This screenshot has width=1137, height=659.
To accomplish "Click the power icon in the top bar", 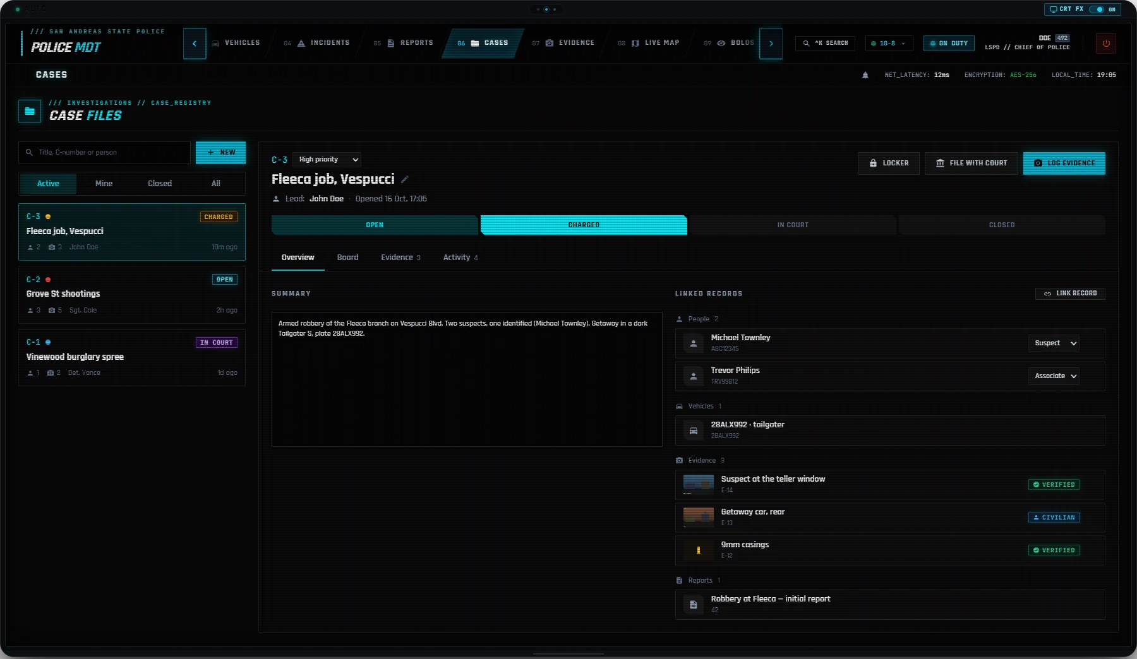I will pyautogui.click(x=1106, y=44).
